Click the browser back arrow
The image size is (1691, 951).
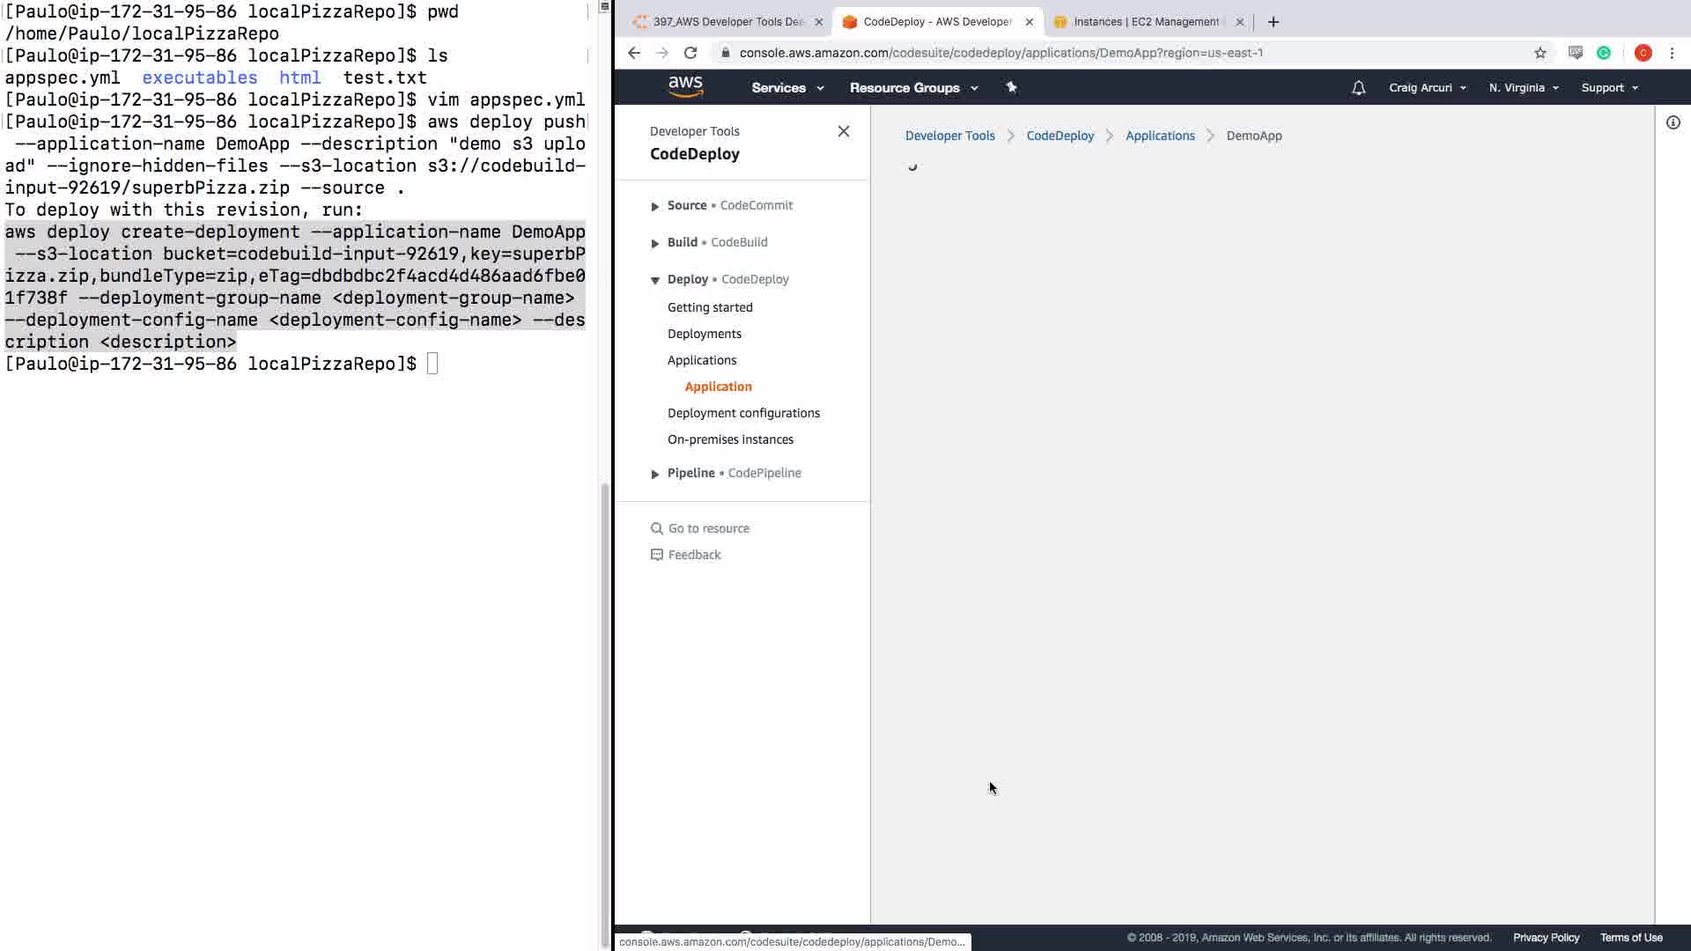(634, 53)
